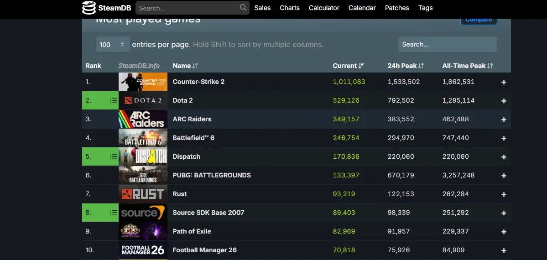547x260 pixels.
Task: Click the plus icon for Rust
Action: click(x=504, y=194)
